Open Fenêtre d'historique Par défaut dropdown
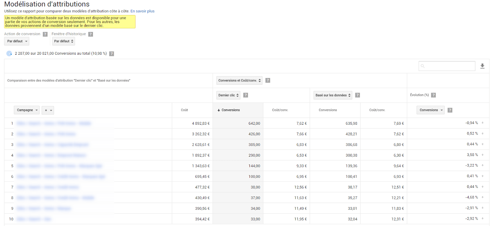This screenshot has height=226, width=491. [x=64, y=41]
